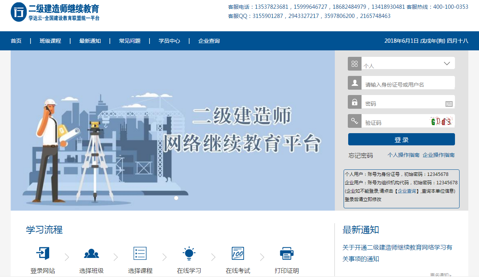Click the dropdown chevron arrow

[447, 64]
